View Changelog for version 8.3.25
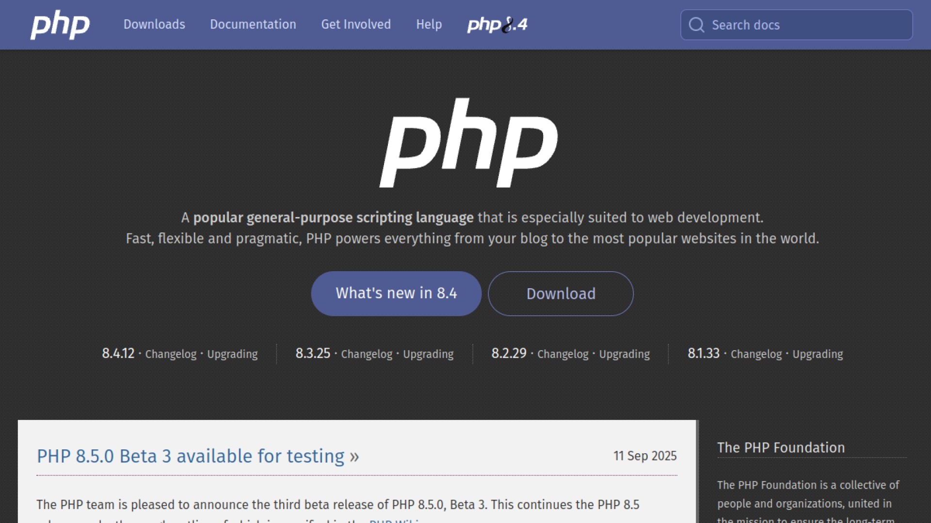Screen dimensions: 931x523 pos(367,354)
